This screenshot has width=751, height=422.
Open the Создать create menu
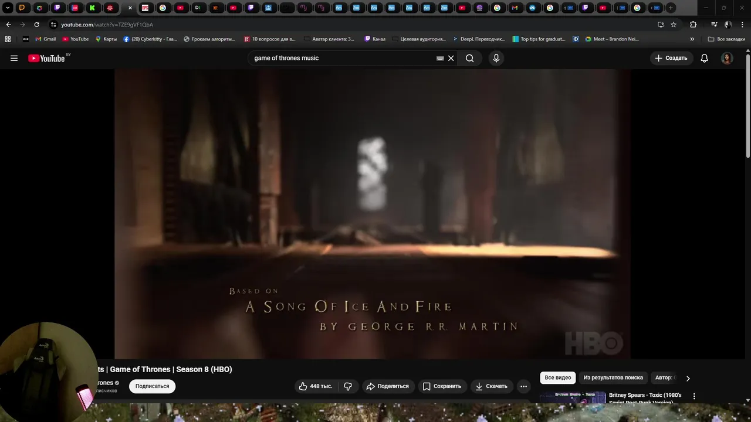pos(671,58)
